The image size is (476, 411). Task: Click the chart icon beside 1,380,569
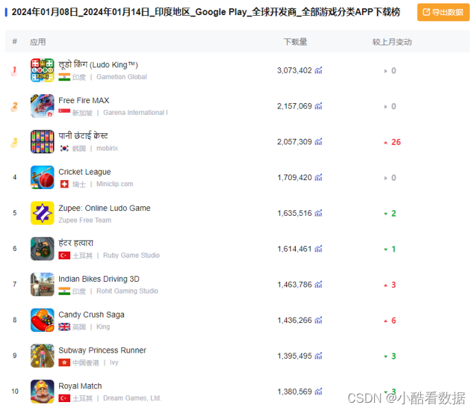pos(318,392)
